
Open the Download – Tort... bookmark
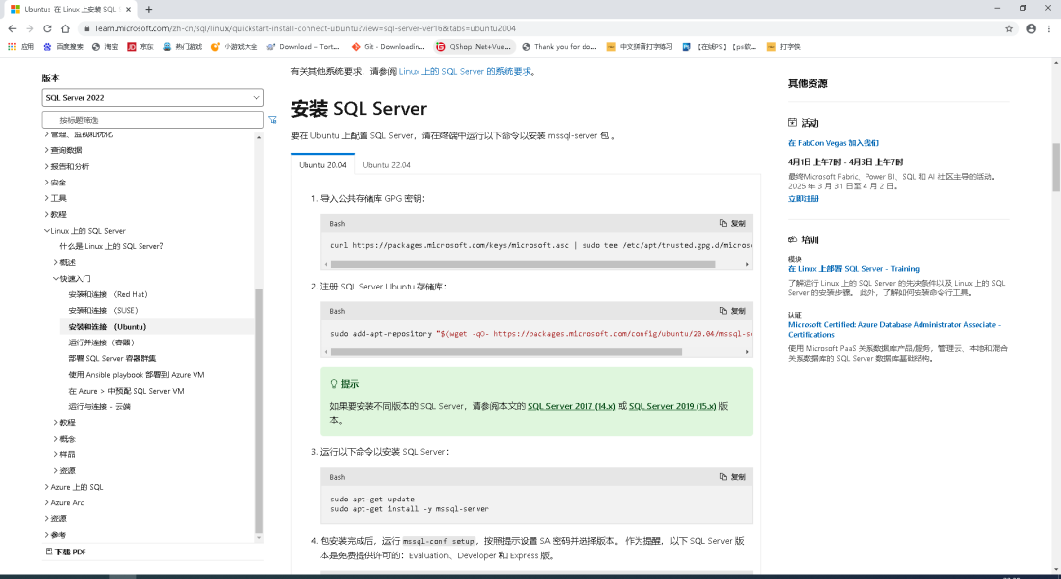tap(304, 47)
